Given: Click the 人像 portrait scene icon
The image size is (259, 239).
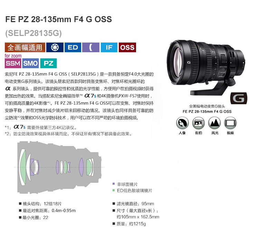Looking at the screenshot, I should click(x=182, y=123).
